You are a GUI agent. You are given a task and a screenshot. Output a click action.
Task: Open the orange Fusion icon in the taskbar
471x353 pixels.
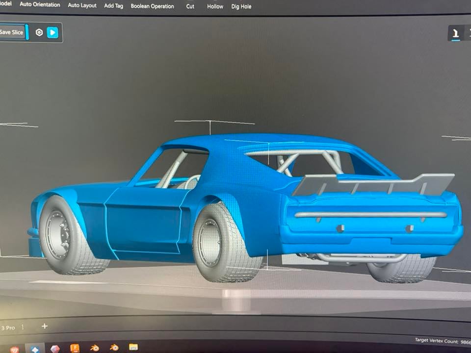tap(75, 348)
